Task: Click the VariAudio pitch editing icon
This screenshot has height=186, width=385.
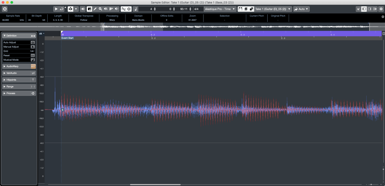Action: (x=32, y=73)
